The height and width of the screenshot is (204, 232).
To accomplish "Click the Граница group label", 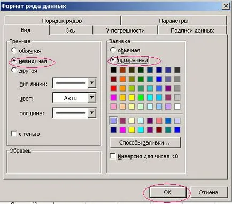I will coord(20,41).
